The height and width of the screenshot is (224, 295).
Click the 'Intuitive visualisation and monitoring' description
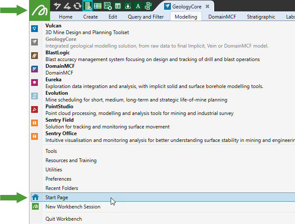pos(170,140)
